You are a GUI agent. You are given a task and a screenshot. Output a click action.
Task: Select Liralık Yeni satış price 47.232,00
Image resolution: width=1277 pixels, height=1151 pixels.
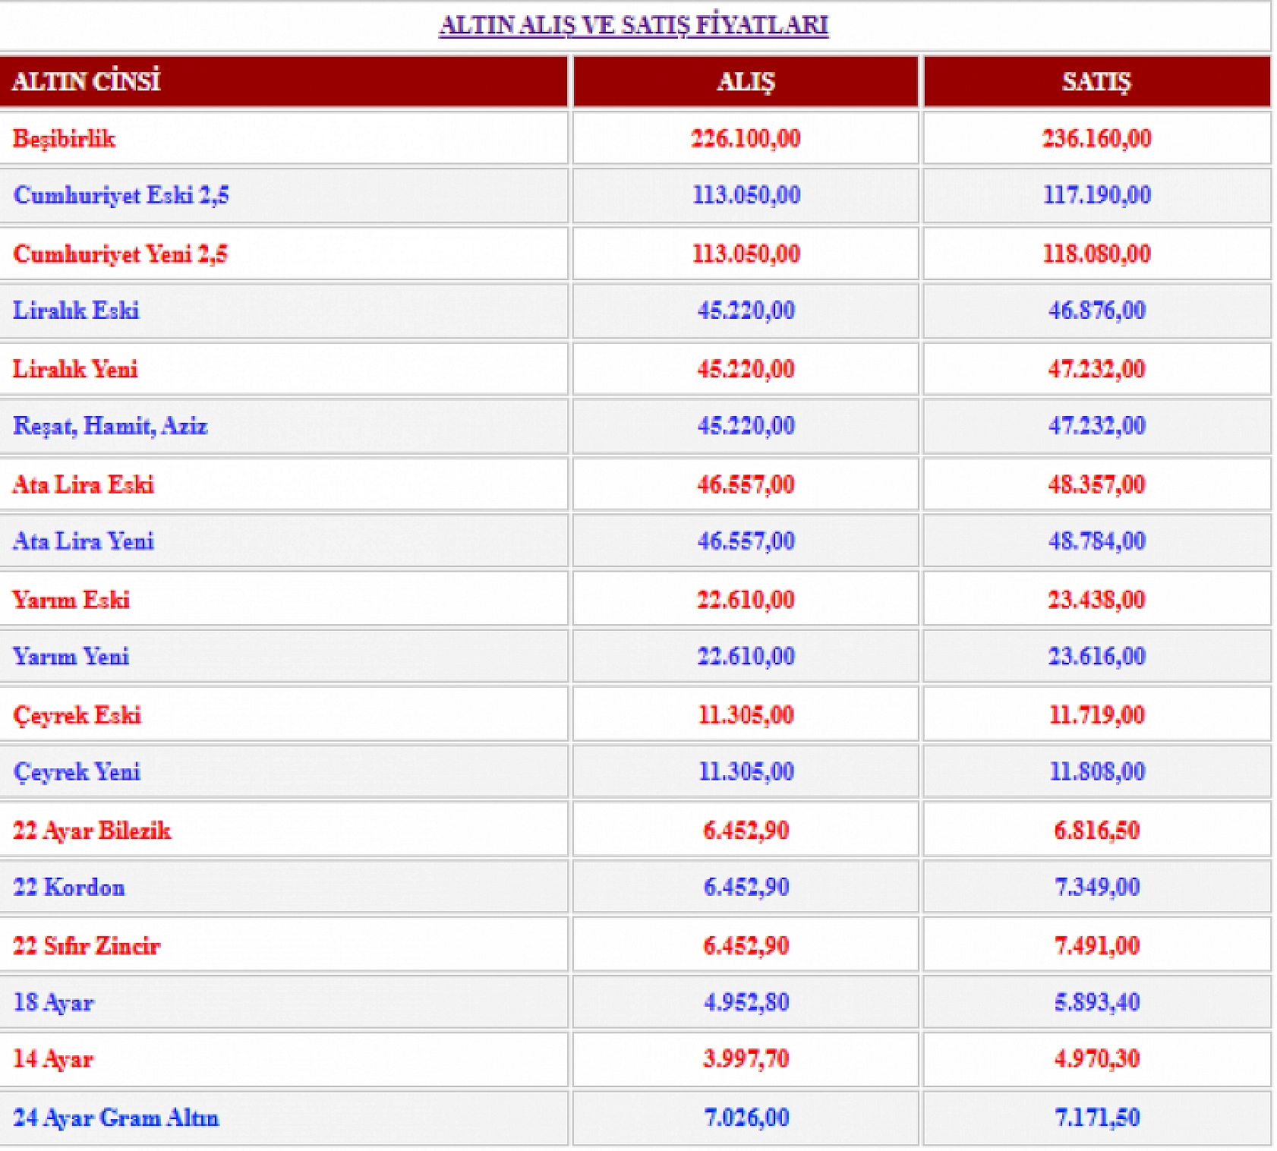coord(1096,369)
